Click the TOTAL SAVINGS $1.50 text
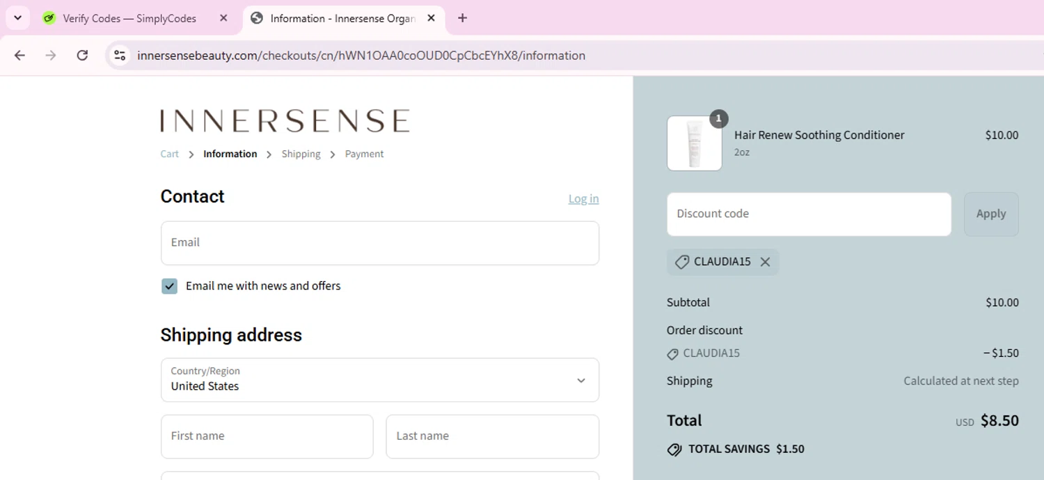 (746, 449)
